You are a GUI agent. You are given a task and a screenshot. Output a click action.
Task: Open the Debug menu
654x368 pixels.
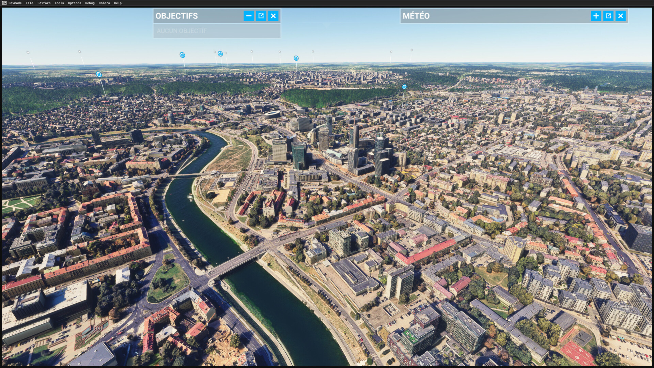click(90, 3)
